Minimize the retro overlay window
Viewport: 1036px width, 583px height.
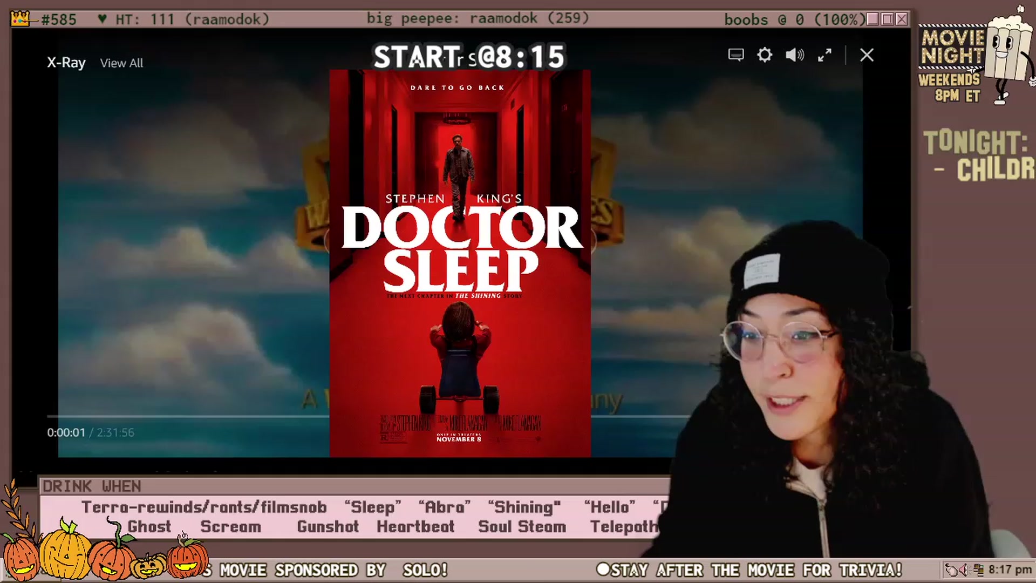873,19
